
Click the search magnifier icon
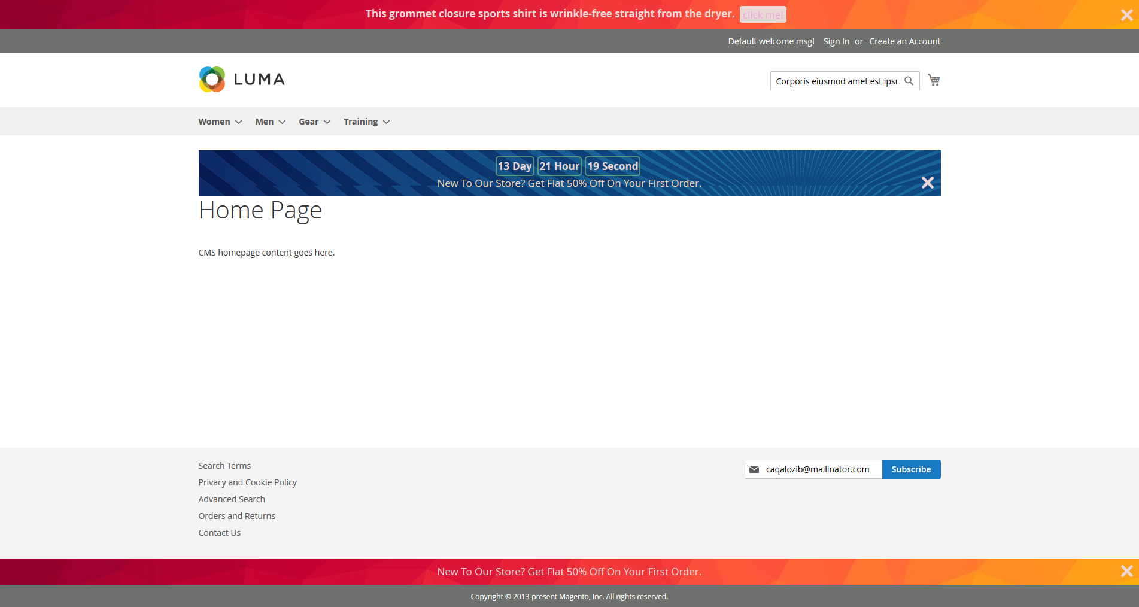coord(909,81)
